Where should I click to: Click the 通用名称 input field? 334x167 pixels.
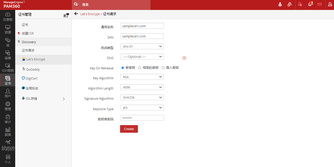click(142, 26)
